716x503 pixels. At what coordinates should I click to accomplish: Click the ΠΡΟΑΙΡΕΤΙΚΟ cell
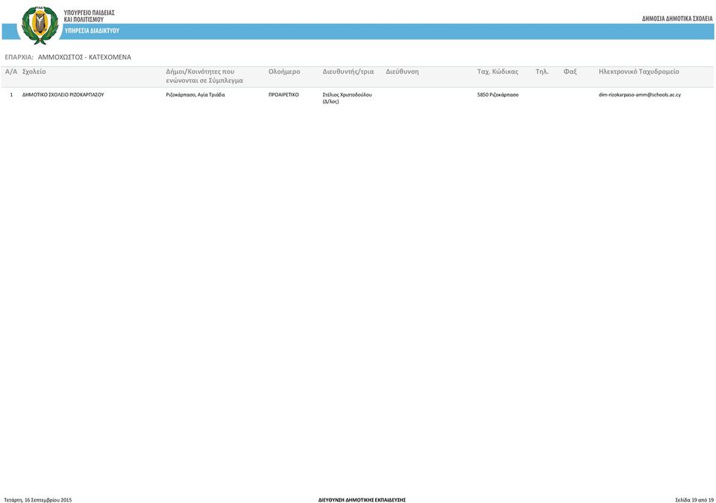pyautogui.click(x=283, y=95)
